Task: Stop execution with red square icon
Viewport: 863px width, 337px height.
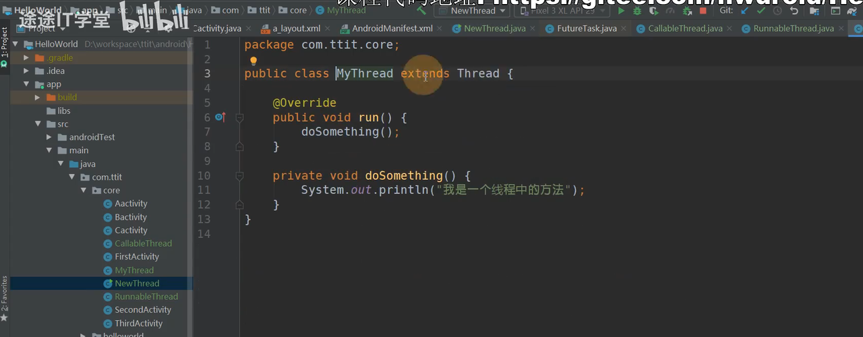Action: point(703,11)
